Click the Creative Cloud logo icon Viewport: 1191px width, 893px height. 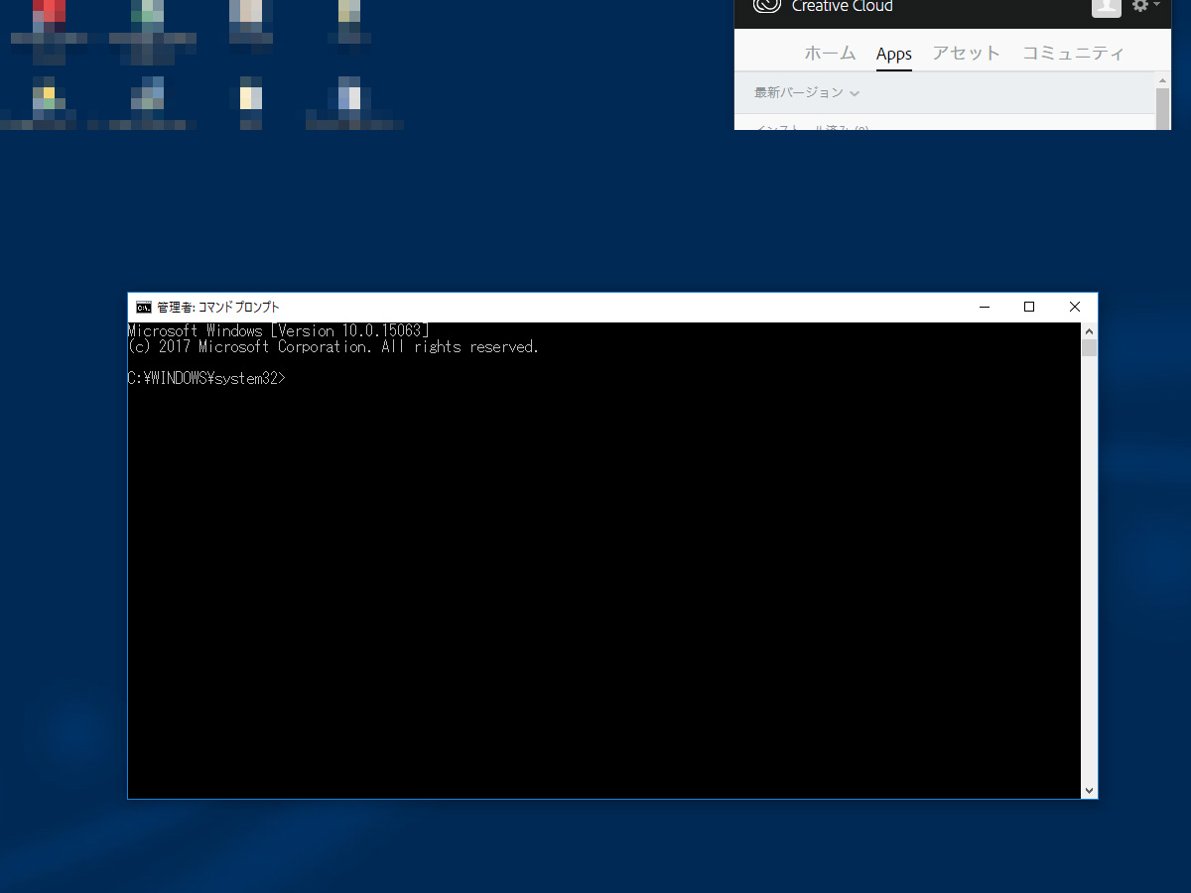[765, 7]
